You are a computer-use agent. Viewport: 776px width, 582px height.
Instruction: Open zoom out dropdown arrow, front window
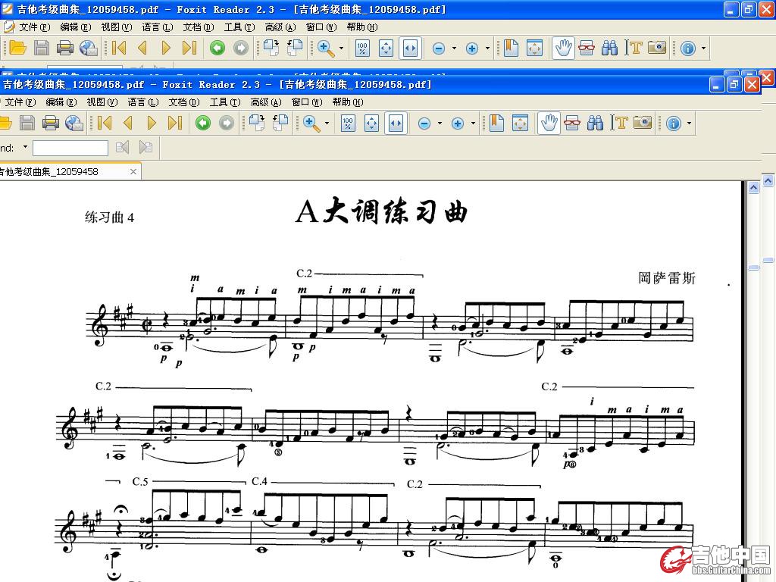[x=440, y=124]
